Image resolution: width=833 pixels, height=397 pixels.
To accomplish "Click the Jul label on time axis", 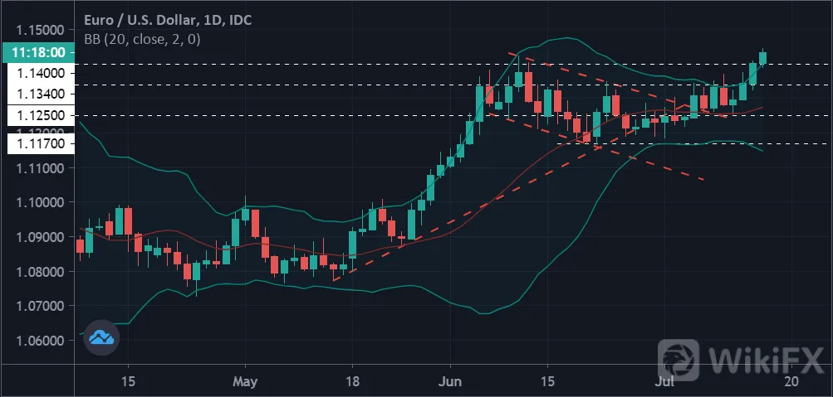I will (664, 381).
